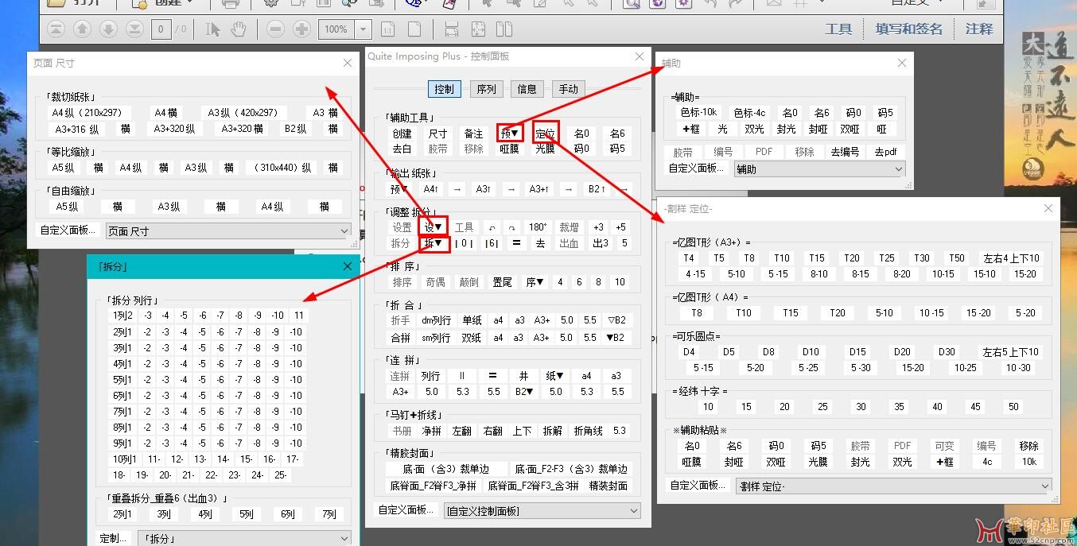Image resolution: width=1077 pixels, height=546 pixels.
Task: Click the II button in 连拼 section
Action: [461, 376]
